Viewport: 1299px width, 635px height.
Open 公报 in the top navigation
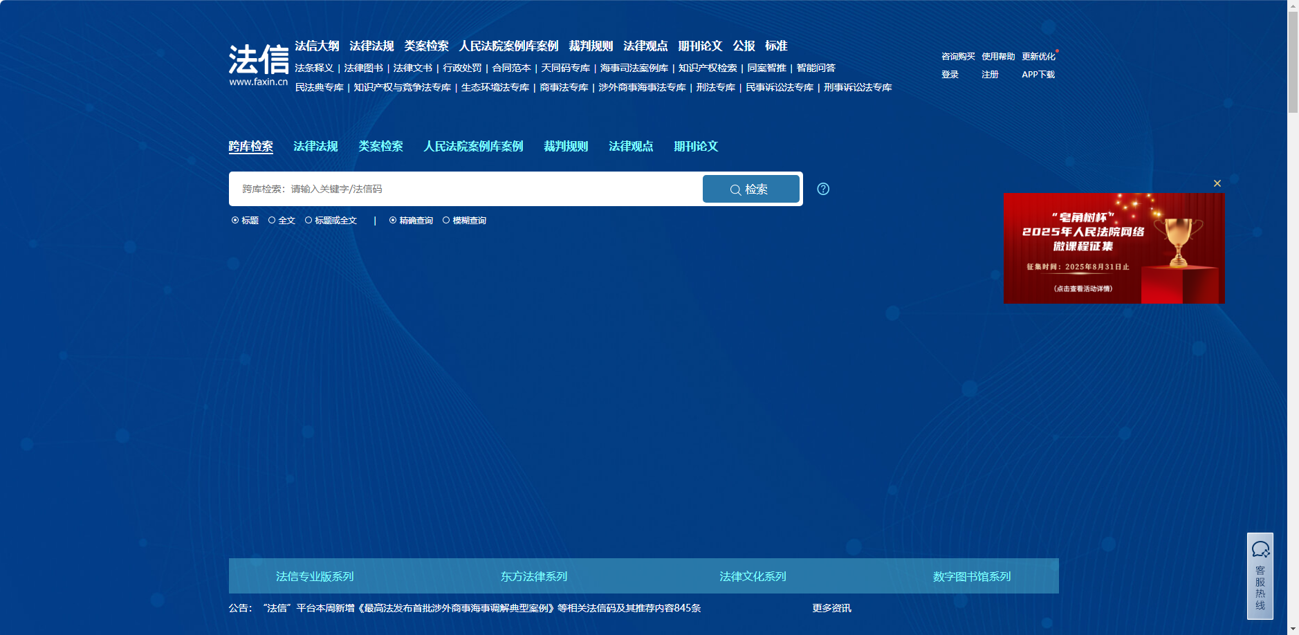coord(744,46)
